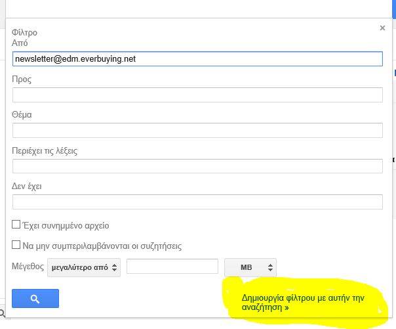396x329 pixels.
Task: Open the μεγαλύτερο από size comparison dropdown
Action: coord(84,267)
